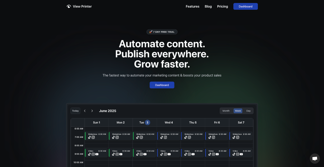Screen dimensions: 324x167
Task: Click TikTok icon in Sunday Video event
Action: pyautogui.click(x=90, y=154)
